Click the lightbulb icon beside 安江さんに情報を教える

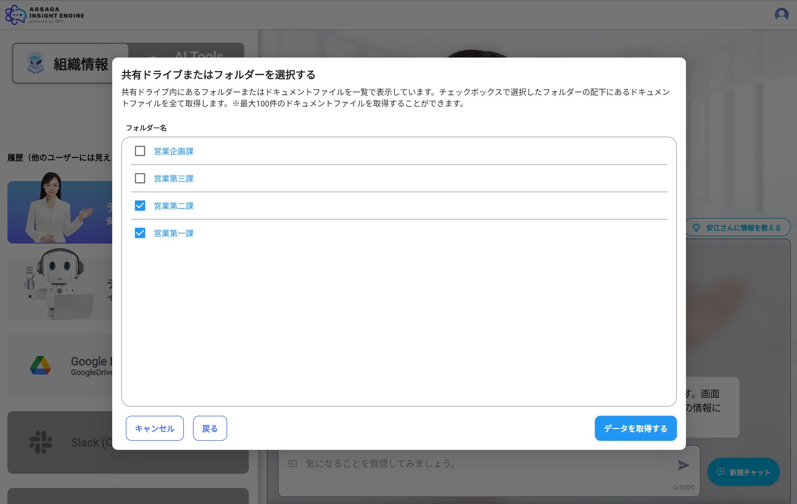coord(696,228)
